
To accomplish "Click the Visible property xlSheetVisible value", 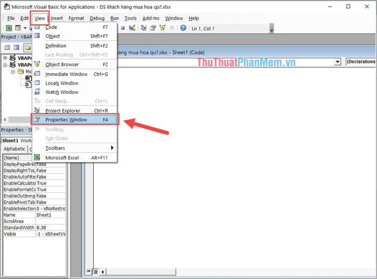I will [x=51, y=234].
